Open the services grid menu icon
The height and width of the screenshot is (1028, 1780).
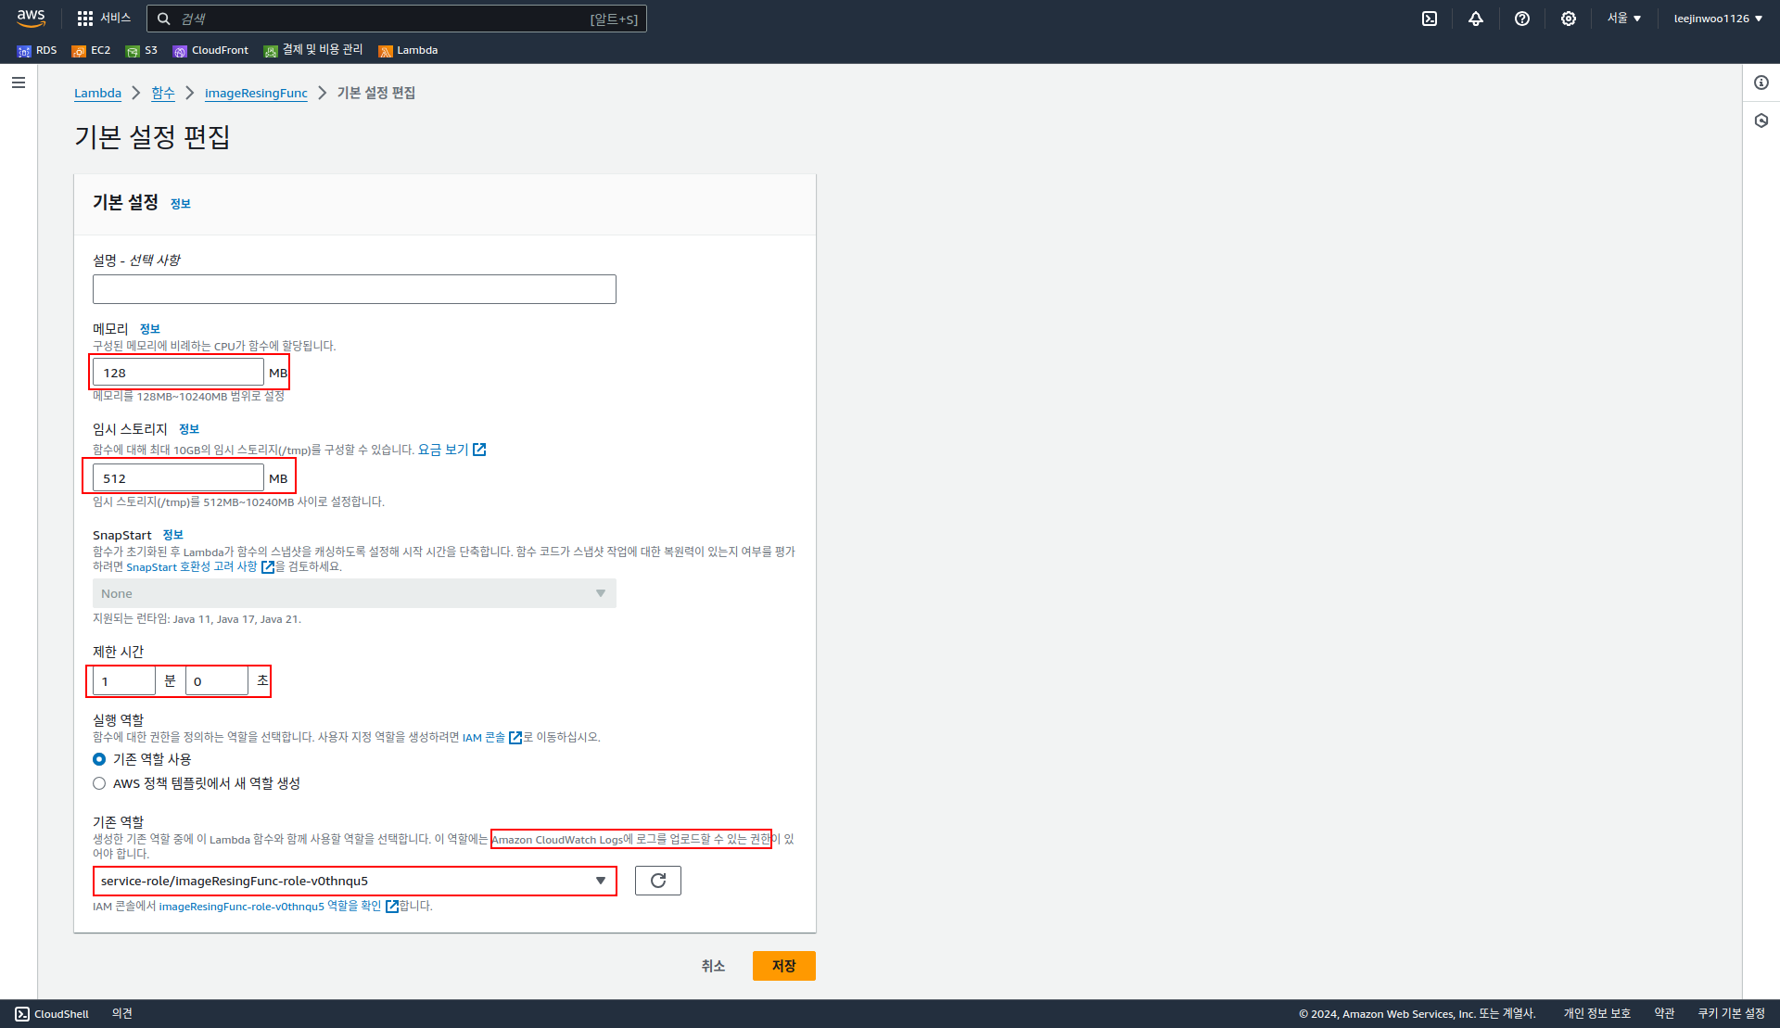[85, 19]
